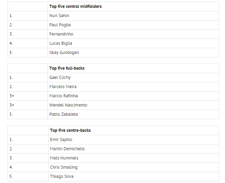Select the Lucas Biglia row
Viewport: 225px width, 183px height.
(x=60, y=43)
